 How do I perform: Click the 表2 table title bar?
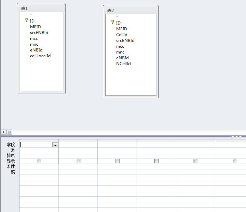click(131, 10)
